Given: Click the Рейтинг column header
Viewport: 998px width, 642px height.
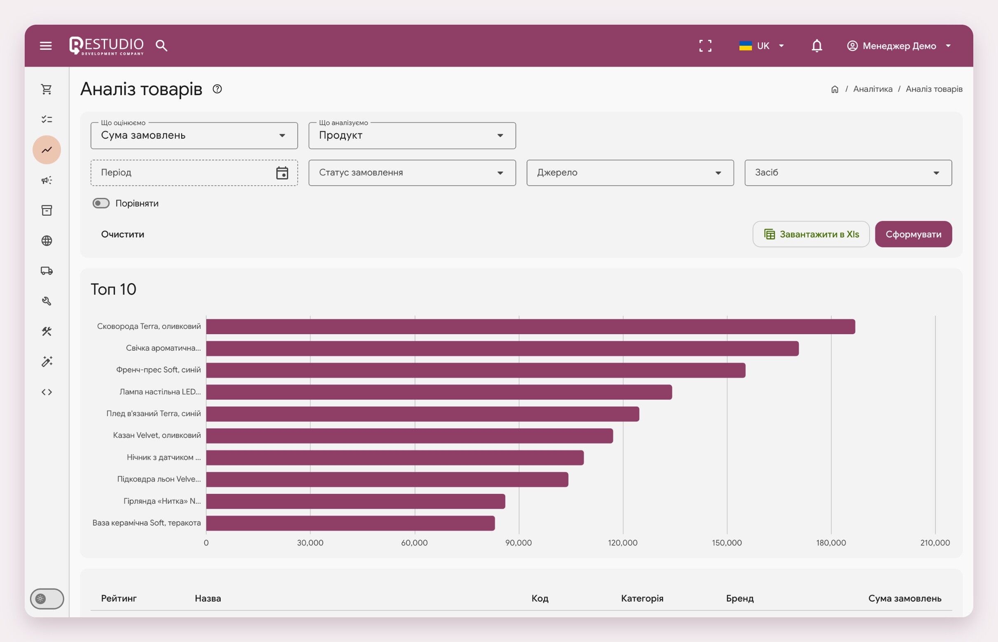Looking at the screenshot, I should pyautogui.click(x=119, y=598).
